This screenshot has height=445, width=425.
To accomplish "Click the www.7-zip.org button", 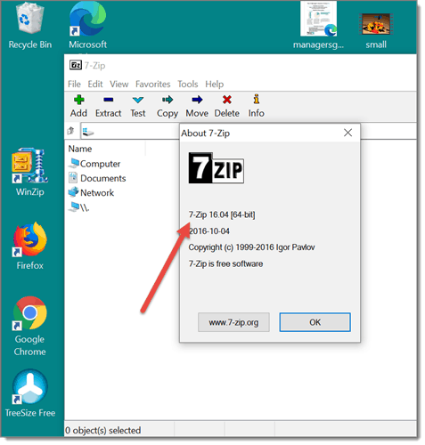I will pyautogui.click(x=233, y=322).
